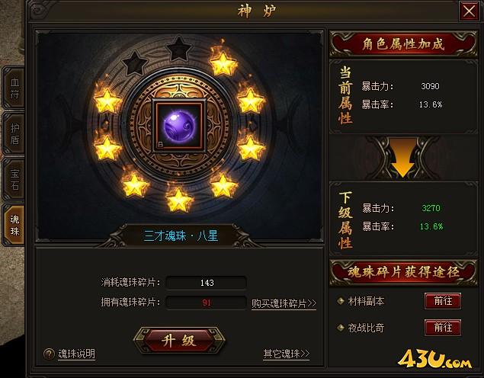Click the diamond bullet beside 材料副本
484x378 pixels.
(x=341, y=301)
